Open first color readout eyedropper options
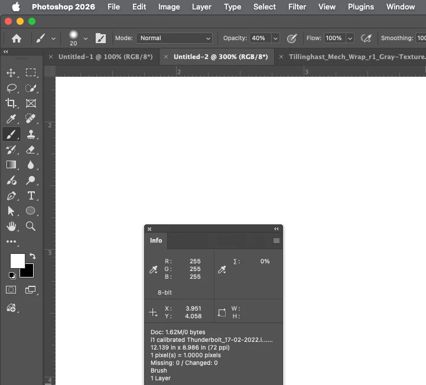This screenshot has height=385, width=426. click(x=154, y=270)
